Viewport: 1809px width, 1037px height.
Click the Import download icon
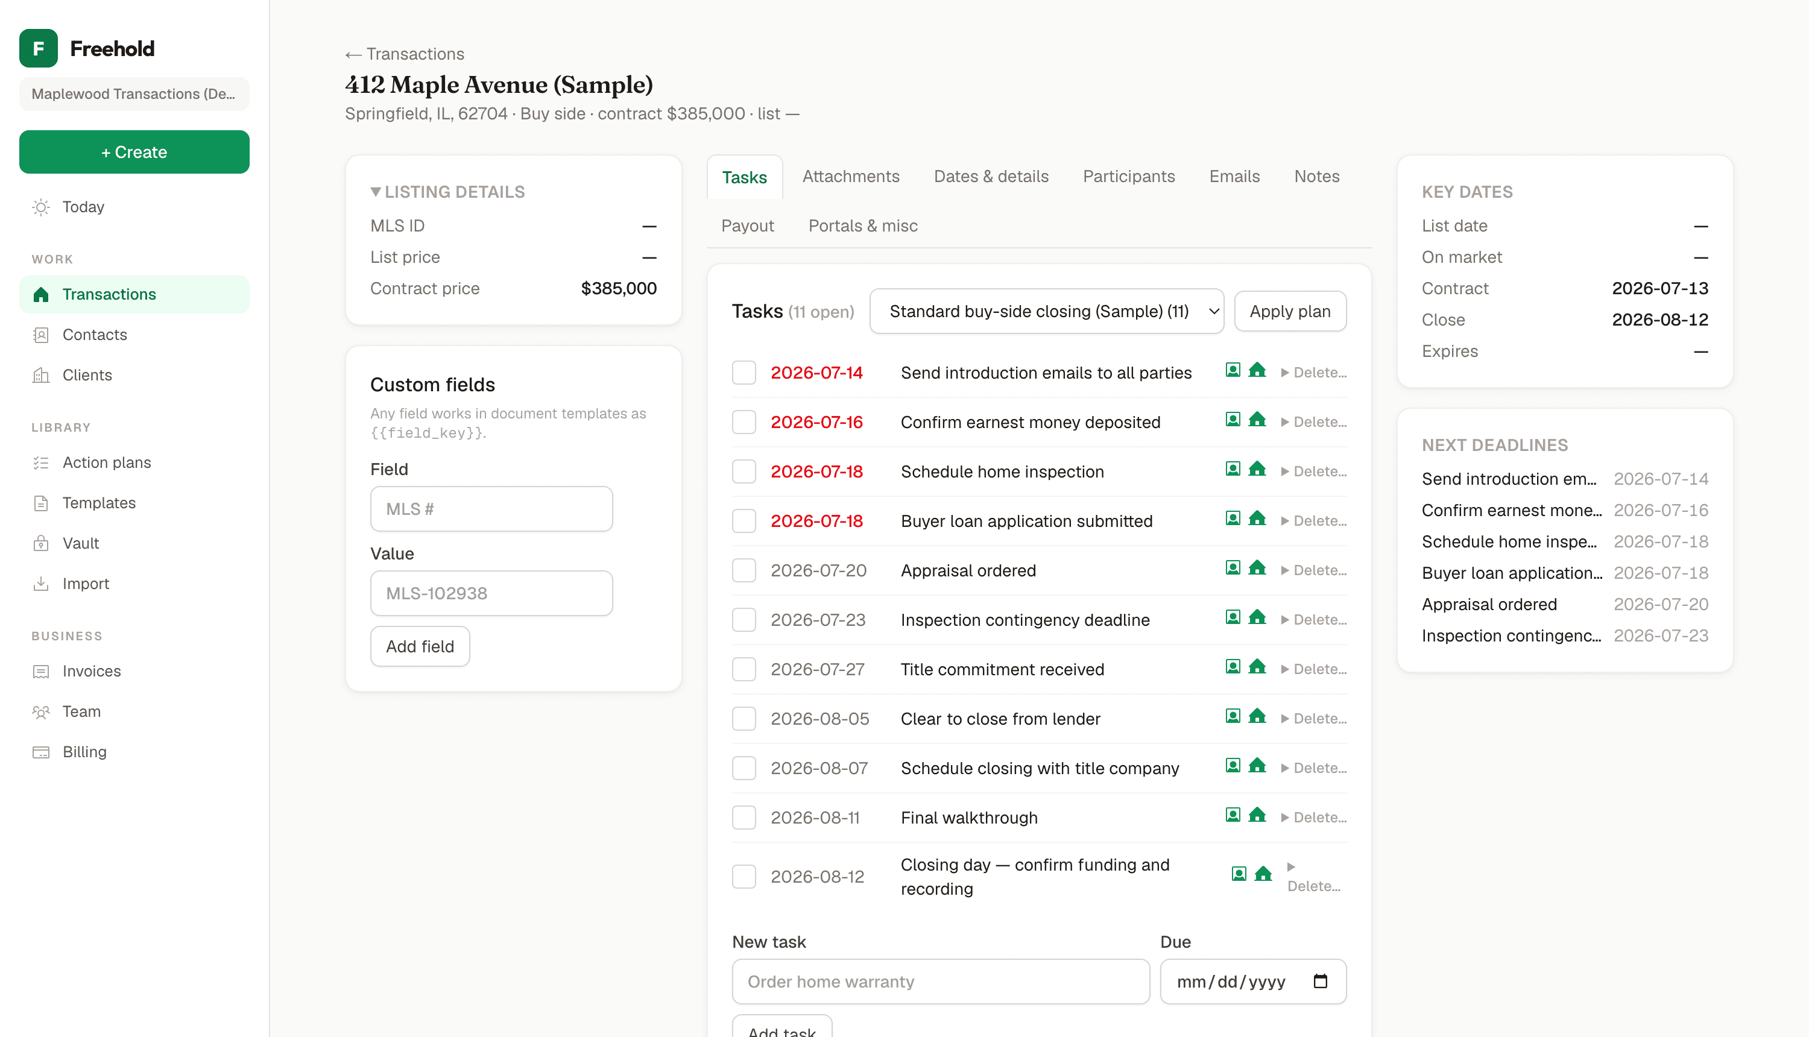[42, 584]
